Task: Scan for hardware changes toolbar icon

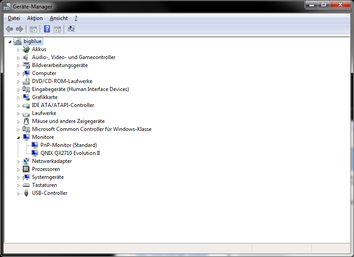Action: click(x=71, y=29)
